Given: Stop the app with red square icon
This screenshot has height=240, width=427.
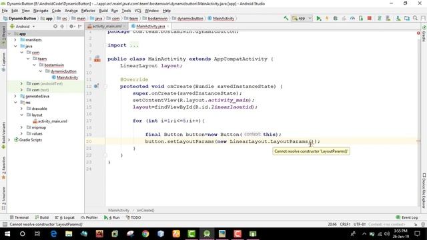Looking at the screenshot, I should pos(369,18).
